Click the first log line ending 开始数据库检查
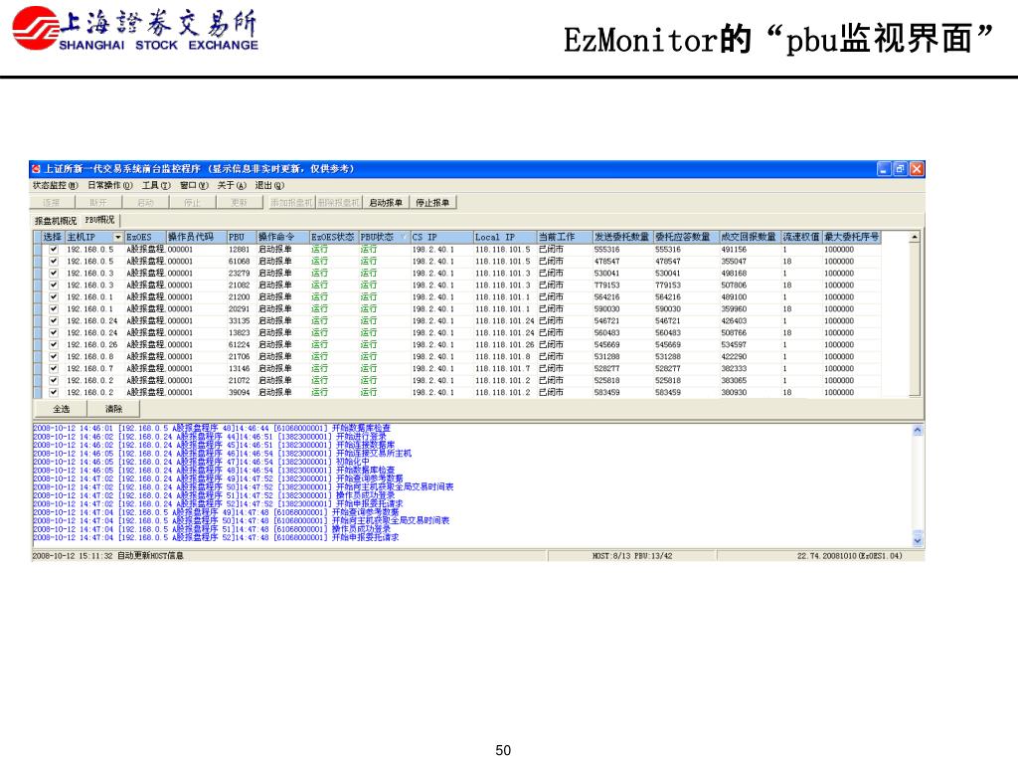The width and height of the screenshot is (1018, 764). pos(212,428)
